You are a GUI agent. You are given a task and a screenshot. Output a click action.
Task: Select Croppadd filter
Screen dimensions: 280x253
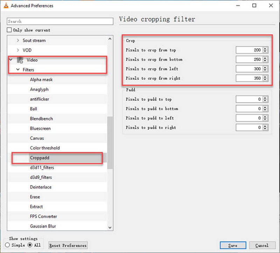pyautogui.click(x=40, y=158)
